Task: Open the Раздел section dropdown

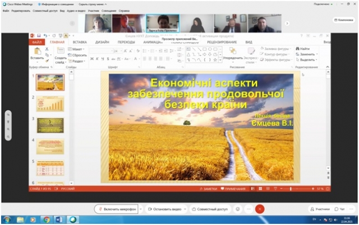Action: click(x=77, y=61)
